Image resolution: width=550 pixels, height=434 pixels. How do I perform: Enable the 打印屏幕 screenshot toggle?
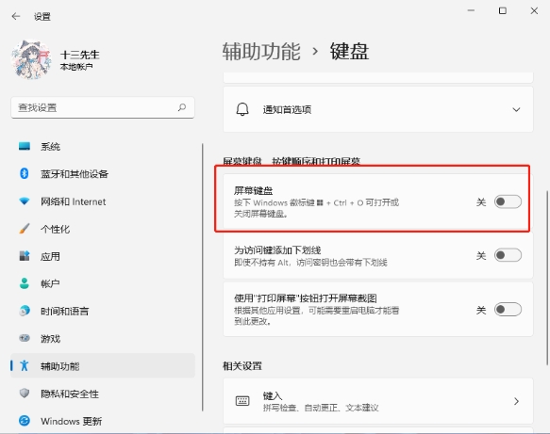click(508, 310)
